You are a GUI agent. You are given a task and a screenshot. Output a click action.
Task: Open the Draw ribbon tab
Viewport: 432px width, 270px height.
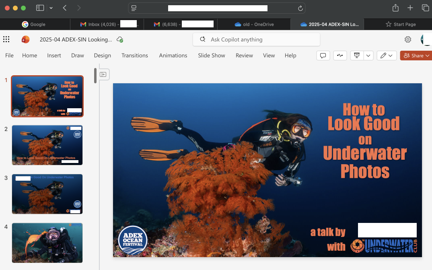tap(77, 56)
